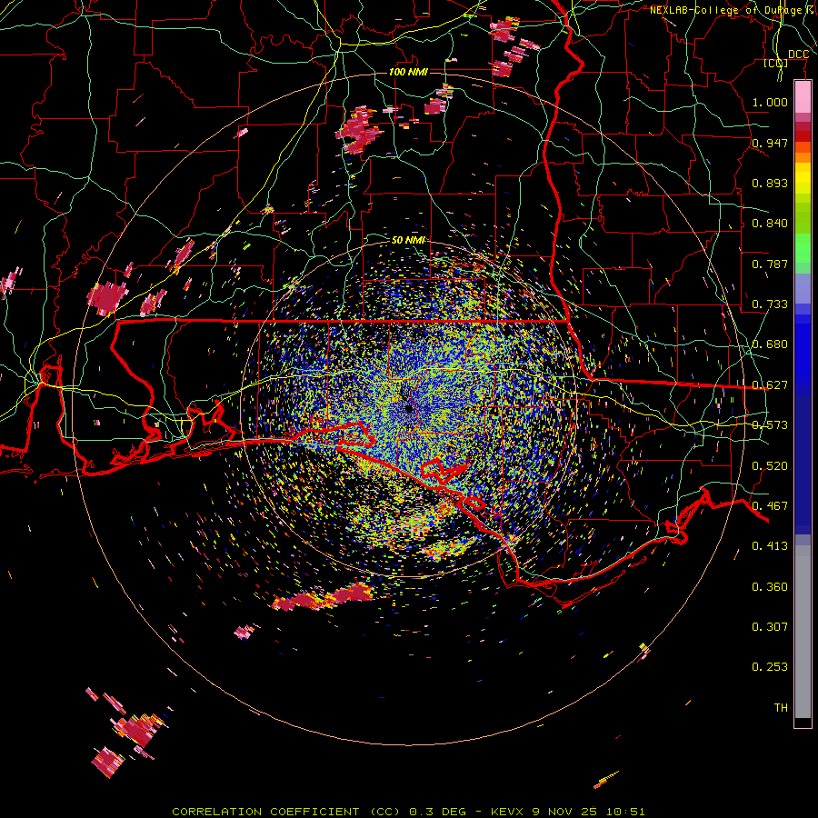Pick the 0.733 legend label
This screenshot has height=818, width=818.
point(770,304)
